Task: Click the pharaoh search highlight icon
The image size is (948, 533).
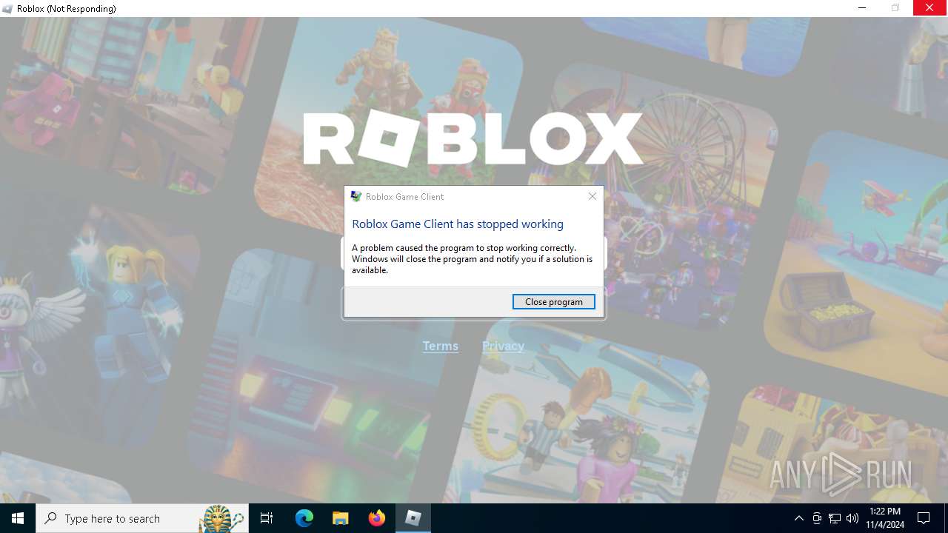Action: tap(221, 518)
